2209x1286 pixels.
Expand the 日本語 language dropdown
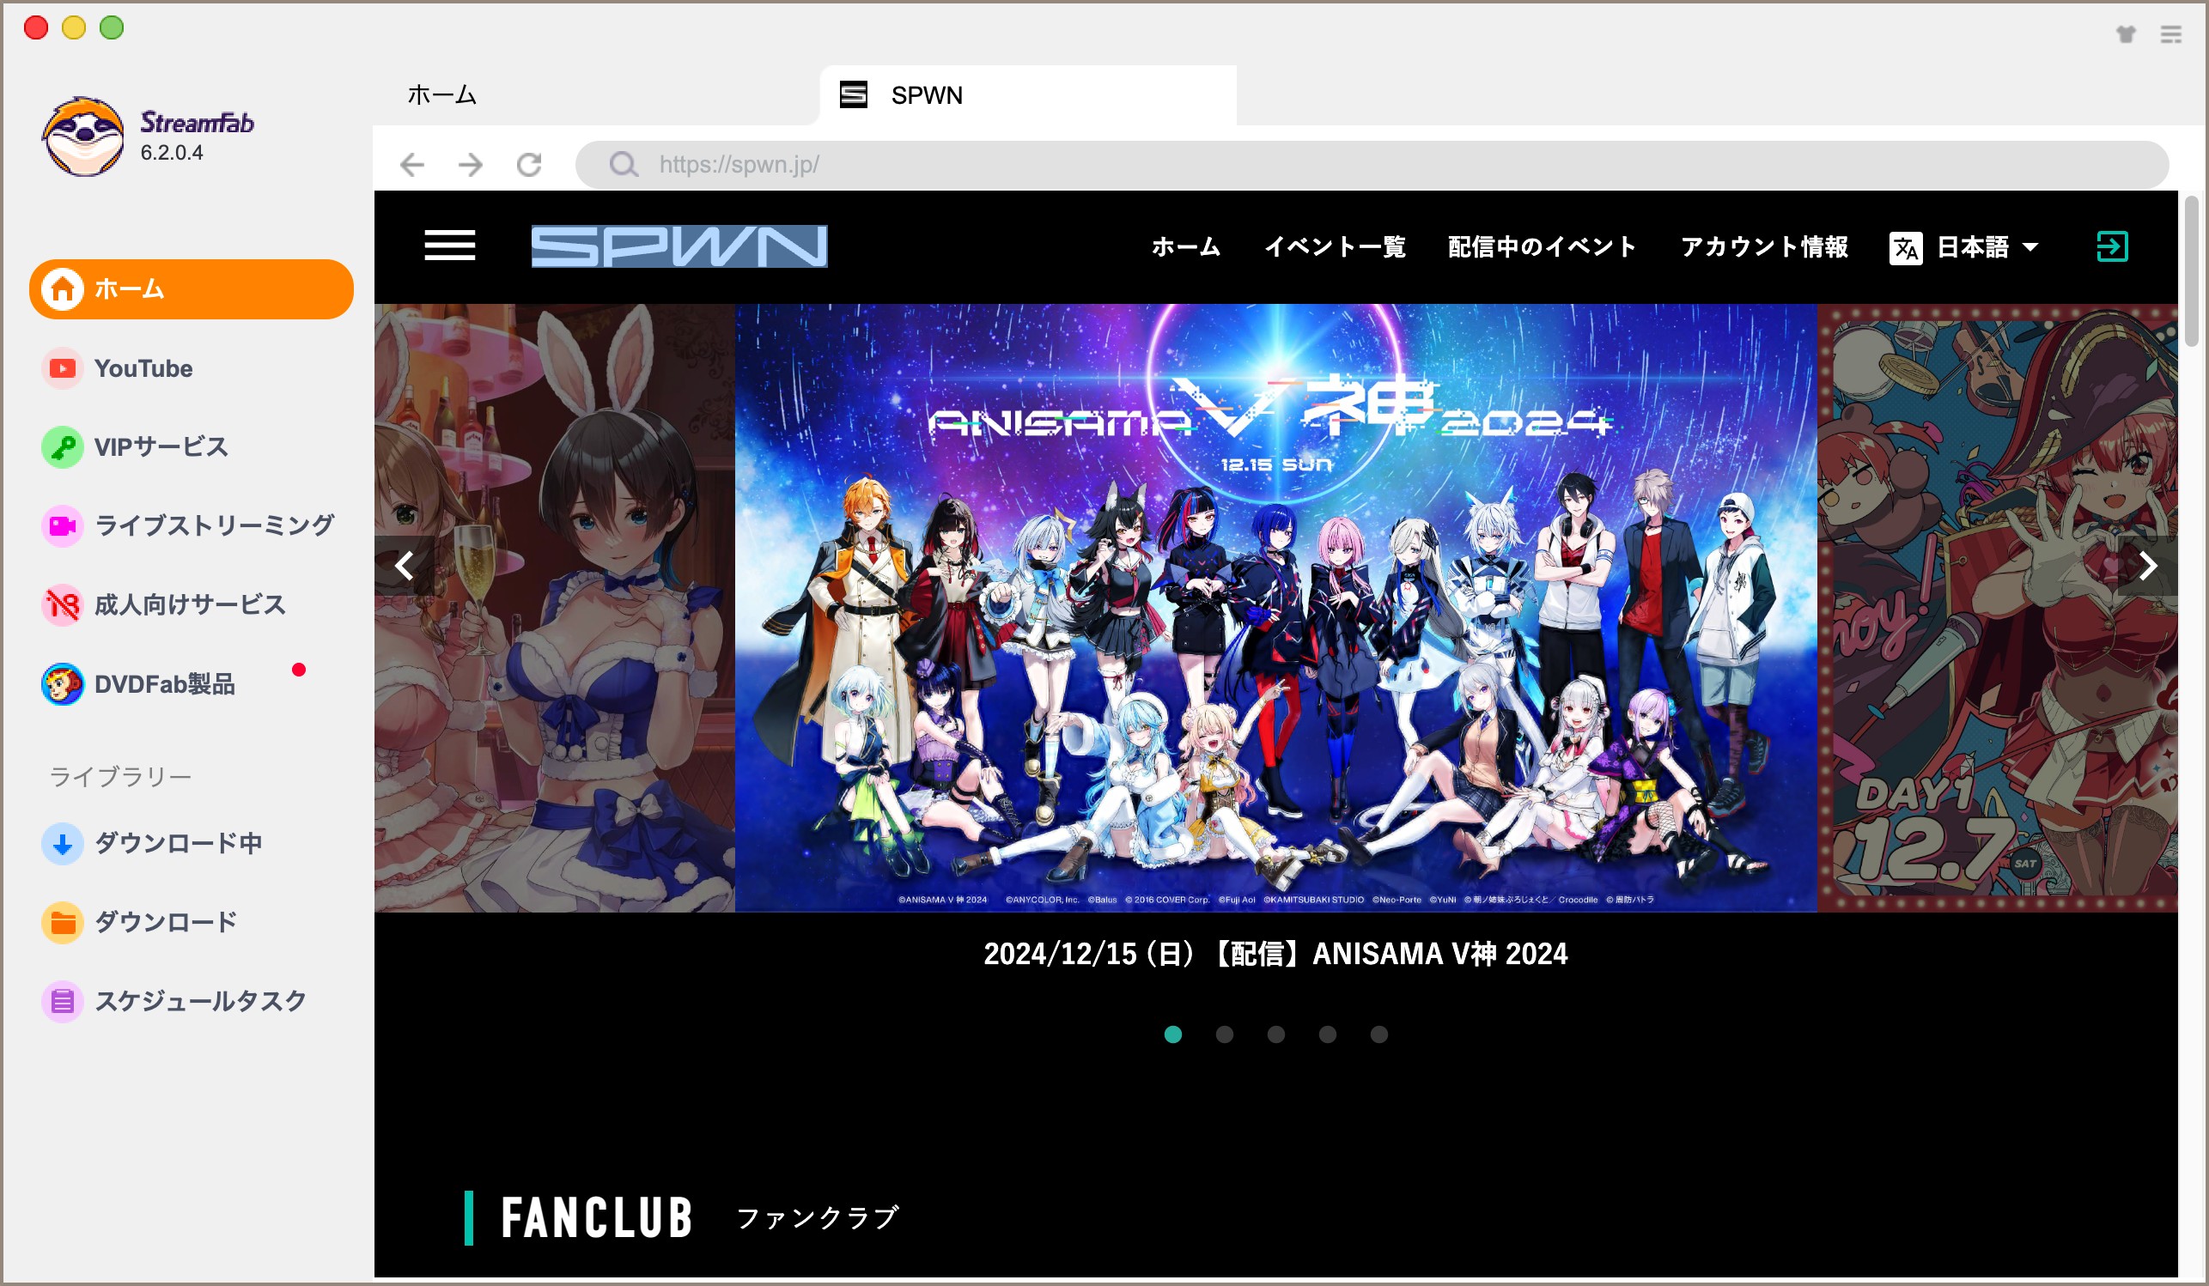coord(1987,247)
